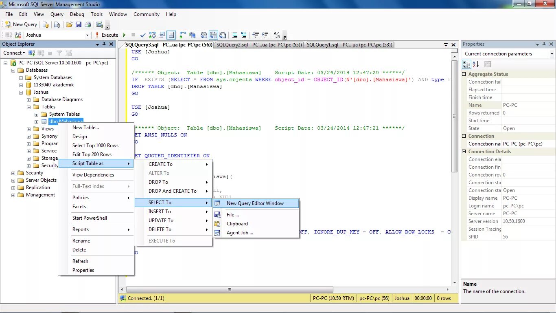Screen dimensions: 556x313
Task: Switch output to Results to Text
Action: point(204,35)
